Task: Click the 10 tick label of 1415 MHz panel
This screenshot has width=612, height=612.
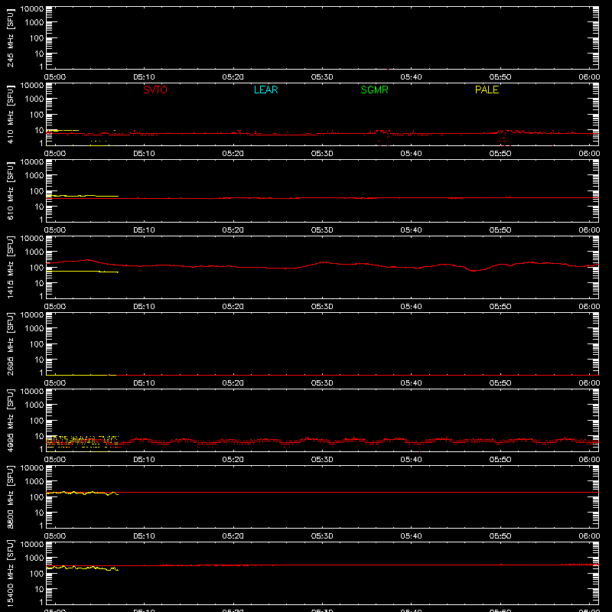Action: (40, 283)
